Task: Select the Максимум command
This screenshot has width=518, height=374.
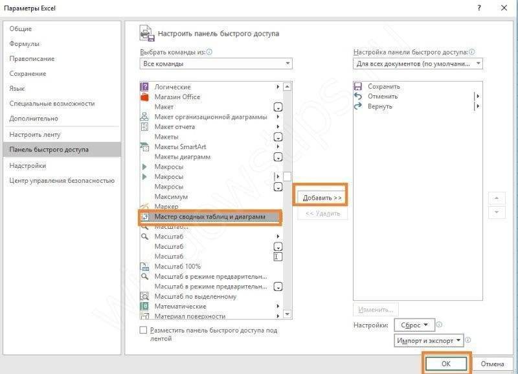Action: click(212, 197)
